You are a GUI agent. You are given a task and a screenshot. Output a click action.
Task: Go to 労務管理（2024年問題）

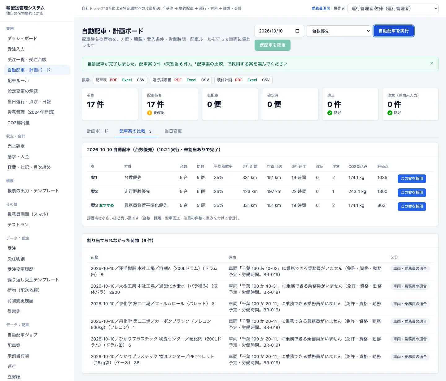pyautogui.click(x=37, y=112)
